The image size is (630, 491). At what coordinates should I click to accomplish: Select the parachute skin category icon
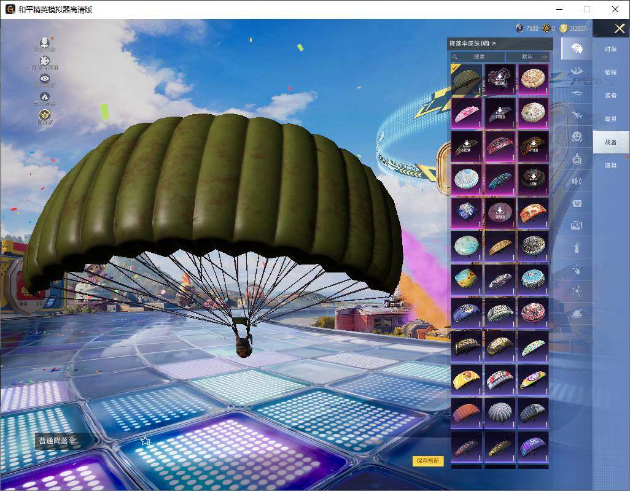577,49
